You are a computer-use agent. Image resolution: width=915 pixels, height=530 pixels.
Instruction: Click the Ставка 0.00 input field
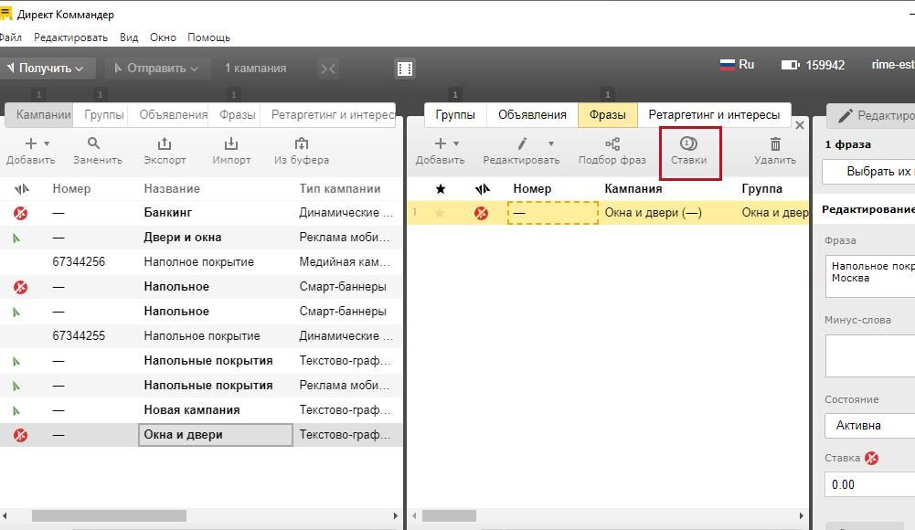(870, 484)
